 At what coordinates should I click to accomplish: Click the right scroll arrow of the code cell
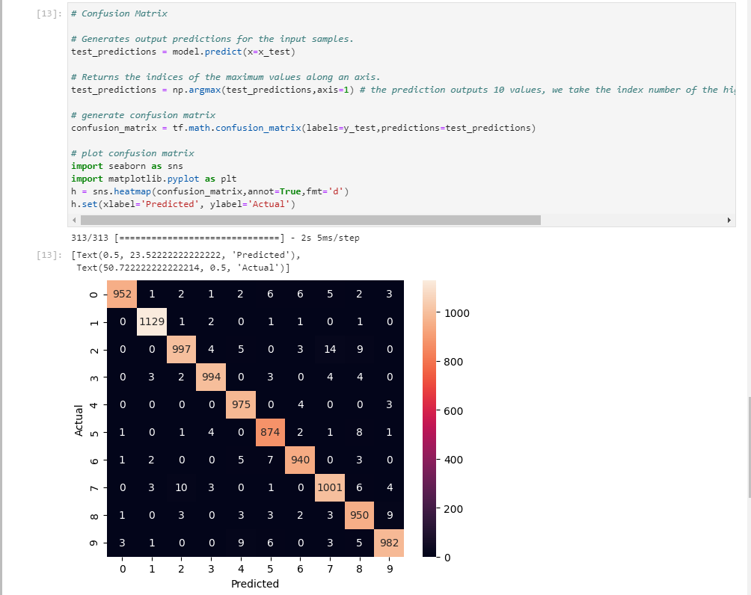coord(729,221)
